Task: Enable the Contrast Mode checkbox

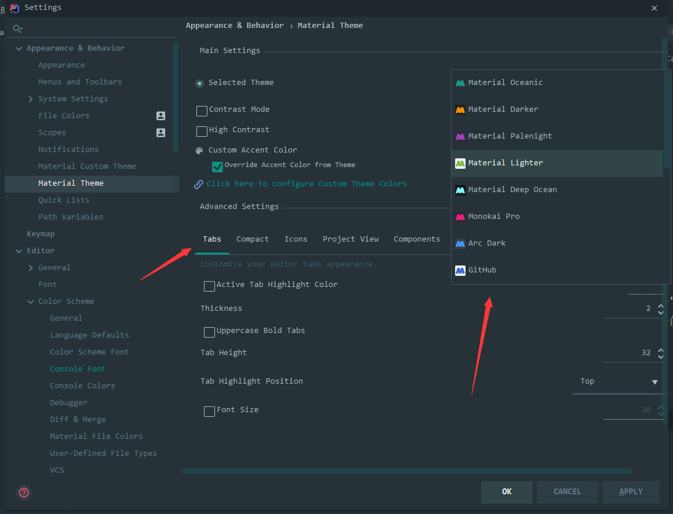Action: pos(202,111)
